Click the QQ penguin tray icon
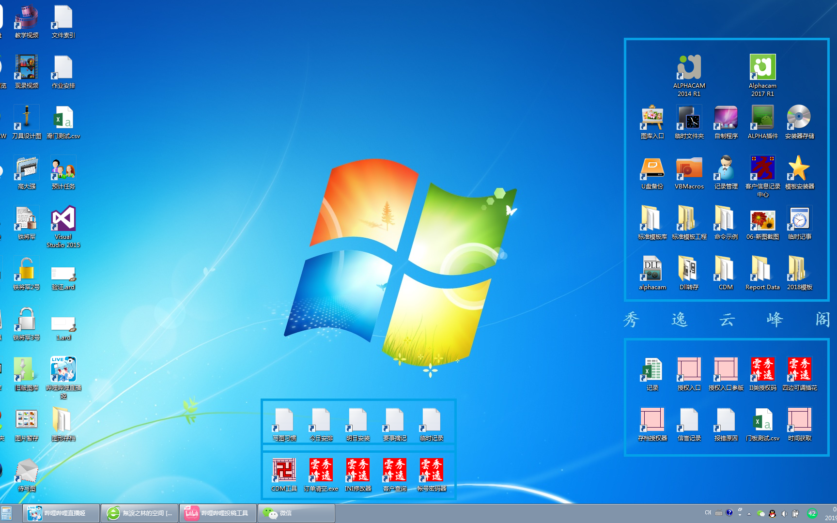 (x=772, y=513)
